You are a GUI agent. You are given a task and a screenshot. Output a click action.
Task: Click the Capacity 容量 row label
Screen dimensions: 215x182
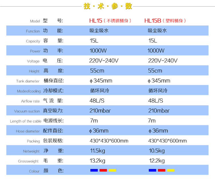44,41
